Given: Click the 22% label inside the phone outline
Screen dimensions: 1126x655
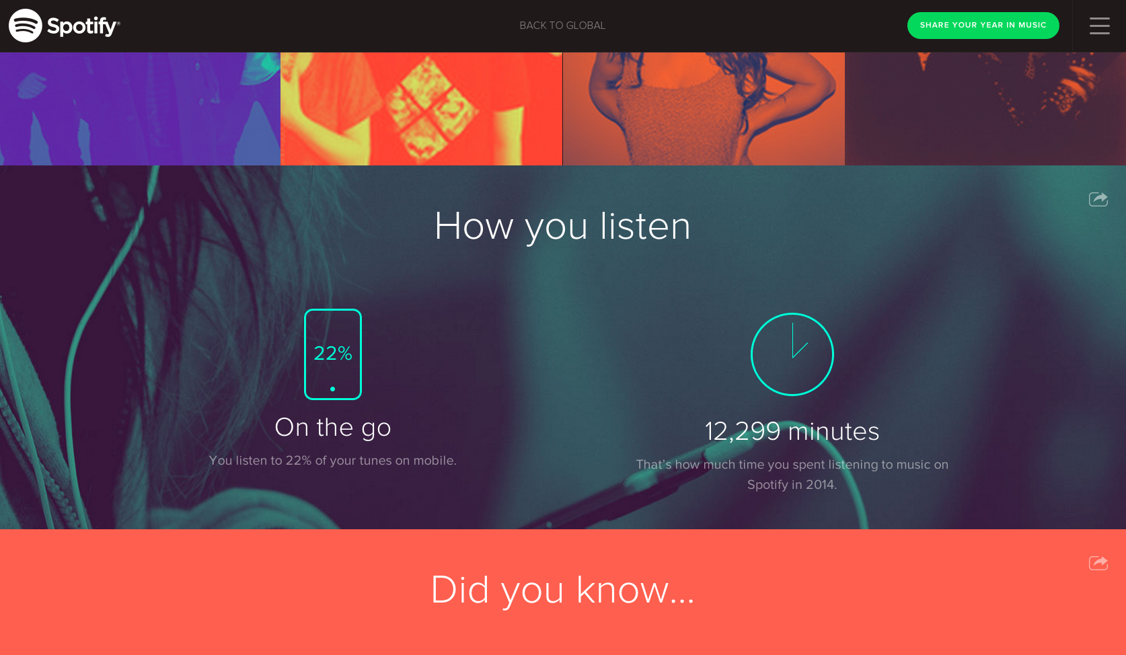Looking at the screenshot, I should (333, 353).
